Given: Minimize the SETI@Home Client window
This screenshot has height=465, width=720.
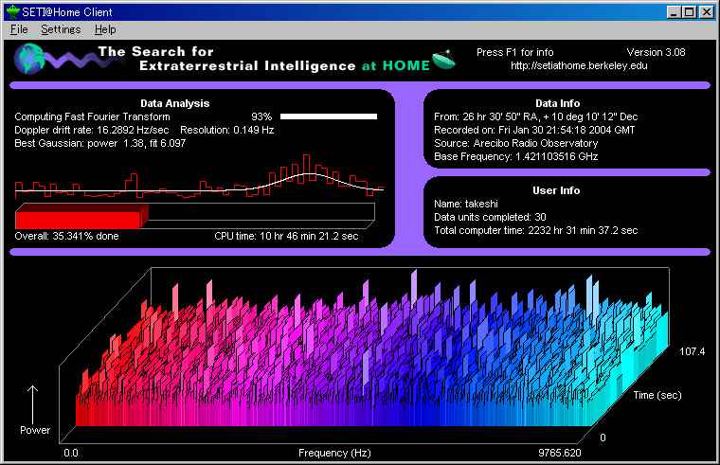Looking at the screenshot, I should point(674,12).
